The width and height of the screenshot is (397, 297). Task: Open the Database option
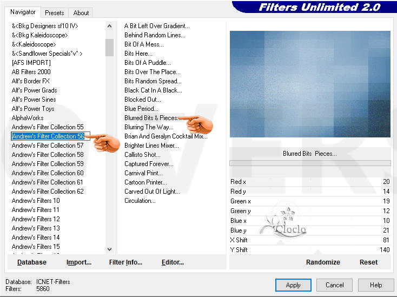[32, 262]
